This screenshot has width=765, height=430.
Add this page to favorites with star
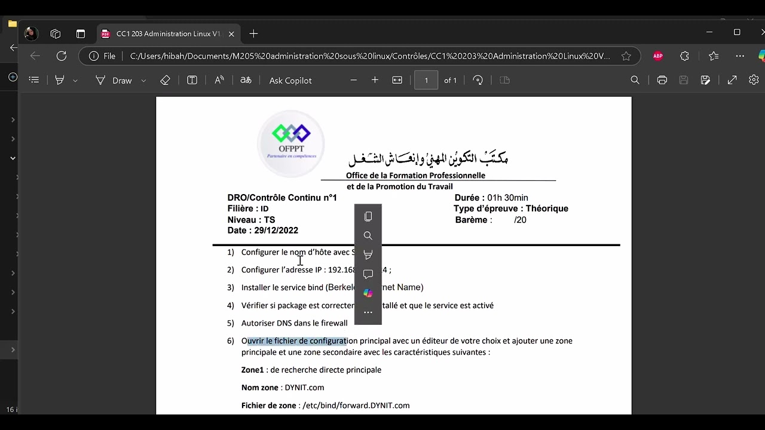coord(626,56)
